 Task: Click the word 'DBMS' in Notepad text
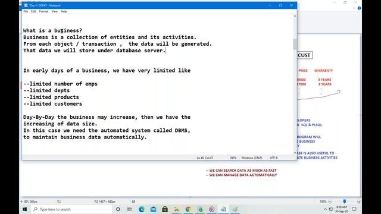tap(181, 131)
